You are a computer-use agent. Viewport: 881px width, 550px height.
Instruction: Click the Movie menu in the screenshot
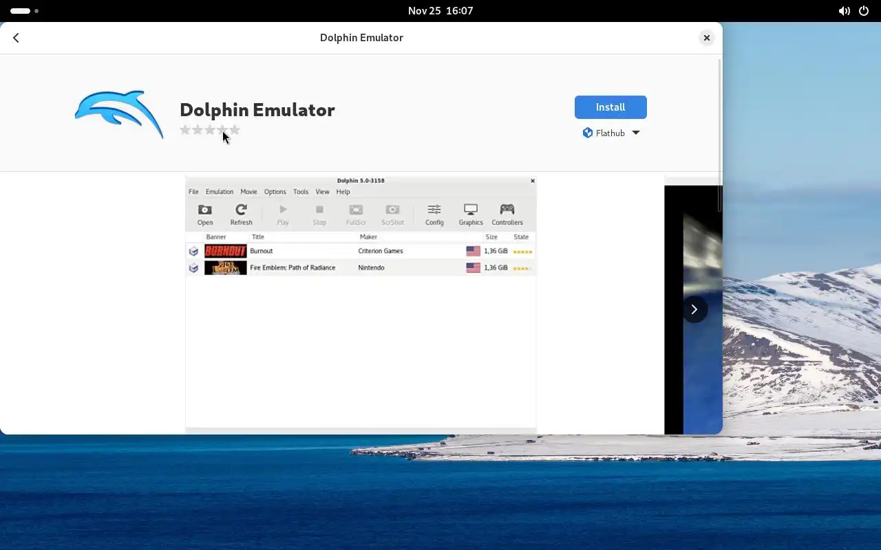248,192
